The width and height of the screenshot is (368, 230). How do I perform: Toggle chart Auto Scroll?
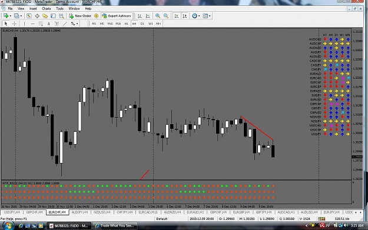pyautogui.click(x=177, y=16)
